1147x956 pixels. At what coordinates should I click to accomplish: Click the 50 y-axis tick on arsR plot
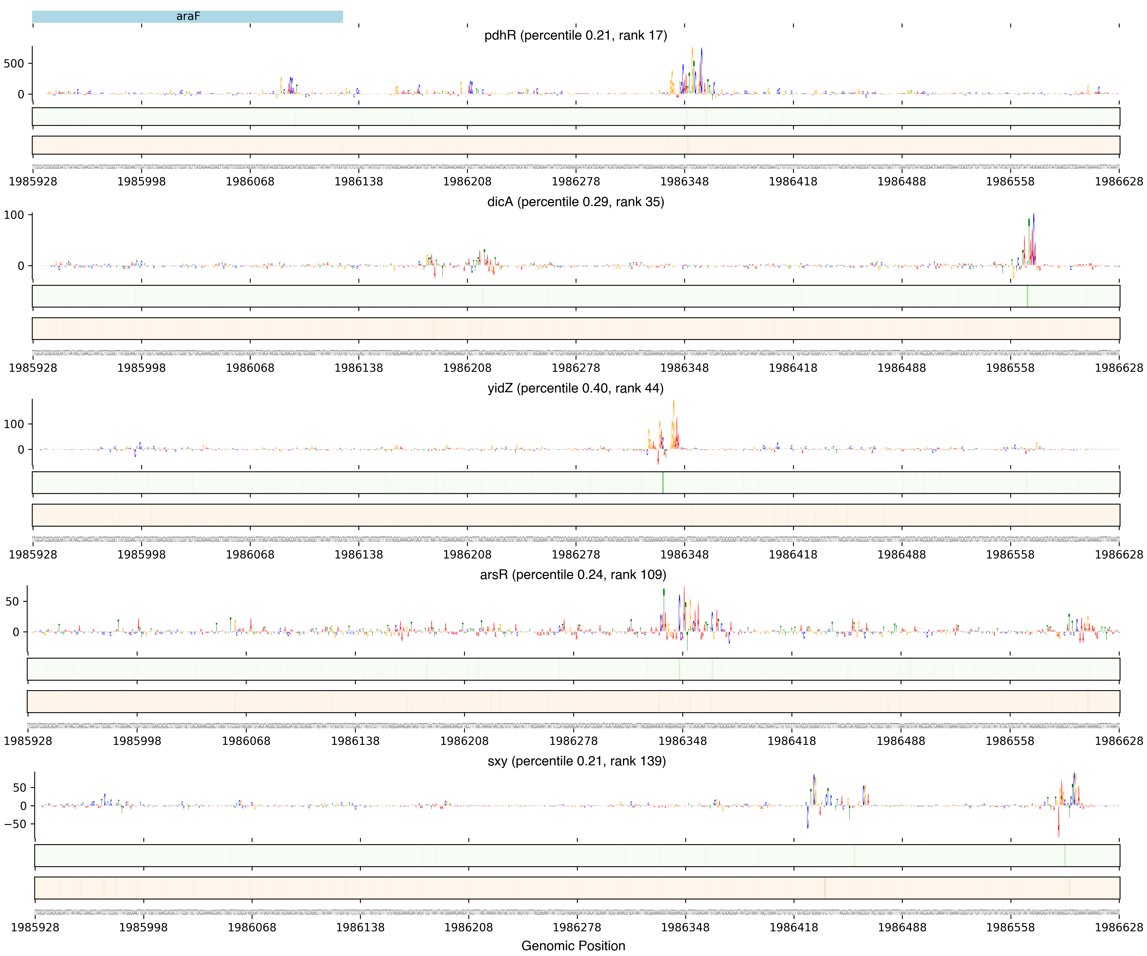click(12, 601)
